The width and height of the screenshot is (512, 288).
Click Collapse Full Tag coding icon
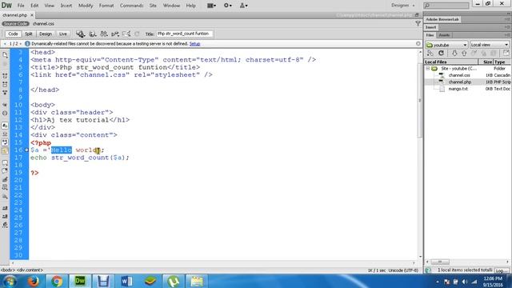click(5, 76)
